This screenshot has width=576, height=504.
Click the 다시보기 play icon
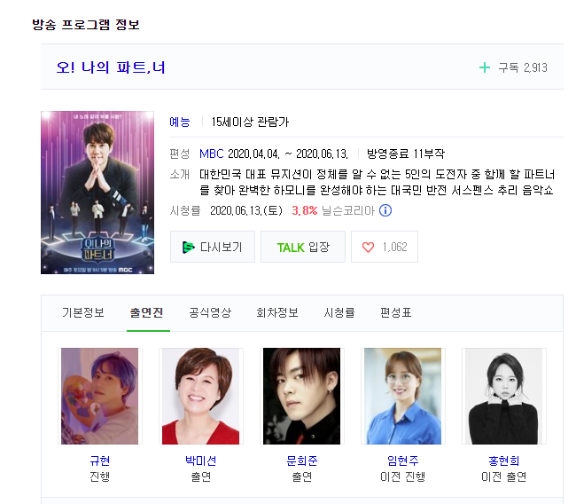click(x=188, y=248)
